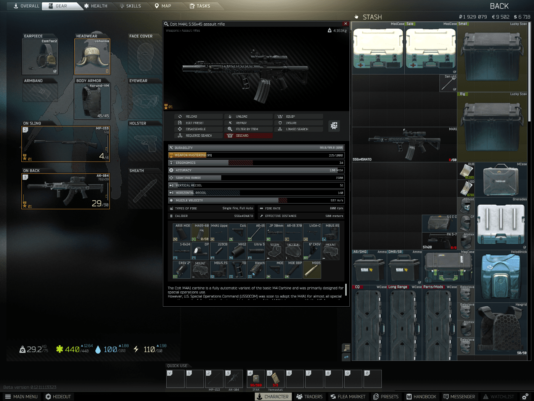The height and width of the screenshot is (401, 534).
Task: Click the empty FACE COVER slot
Action: [145, 57]
